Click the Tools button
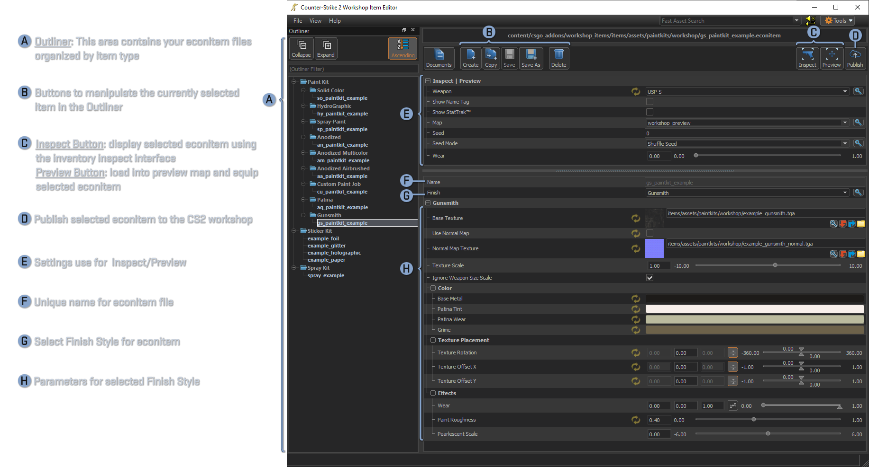Viewport: 869px width, 467px height. click(x=839, y=21)
